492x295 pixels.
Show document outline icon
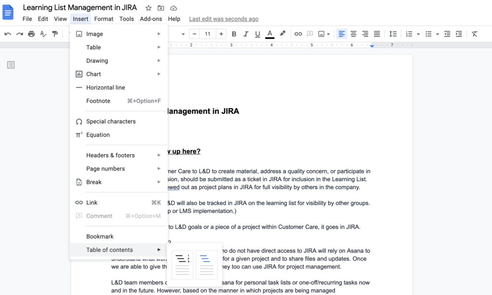click(x=11, y=65)
